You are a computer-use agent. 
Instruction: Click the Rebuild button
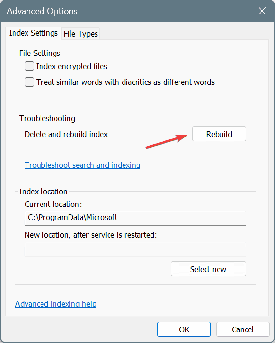point(219,134)
